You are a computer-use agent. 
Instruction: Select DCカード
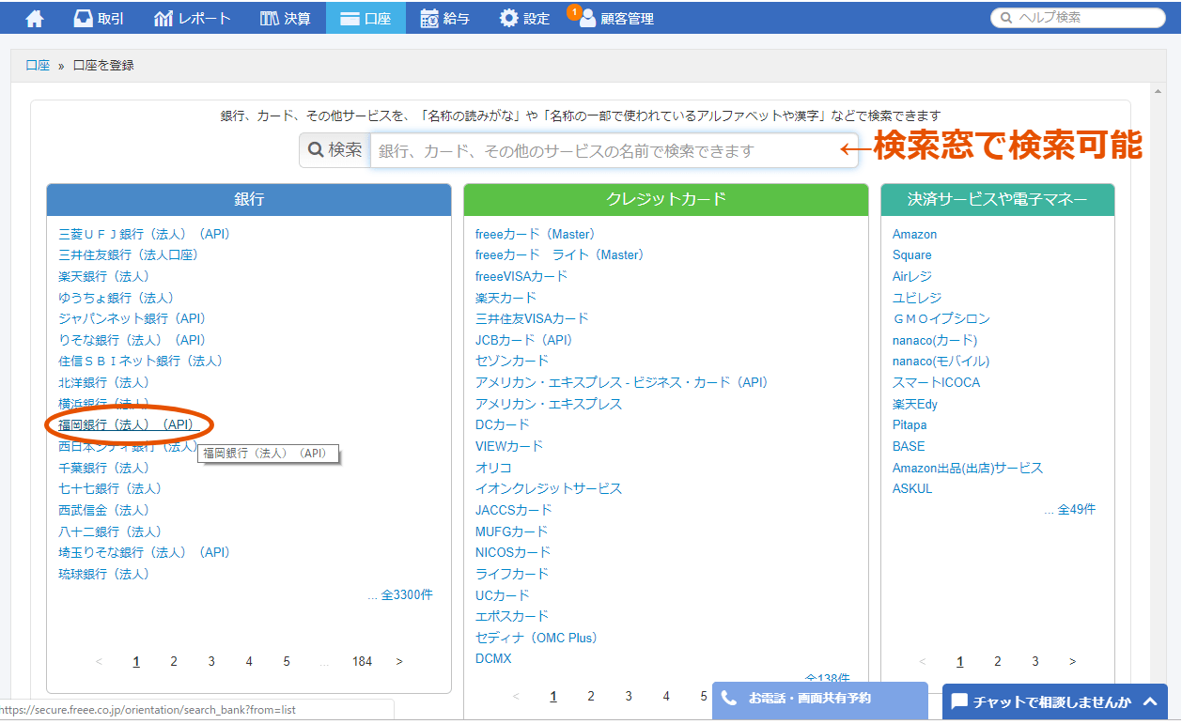(503, 424)
